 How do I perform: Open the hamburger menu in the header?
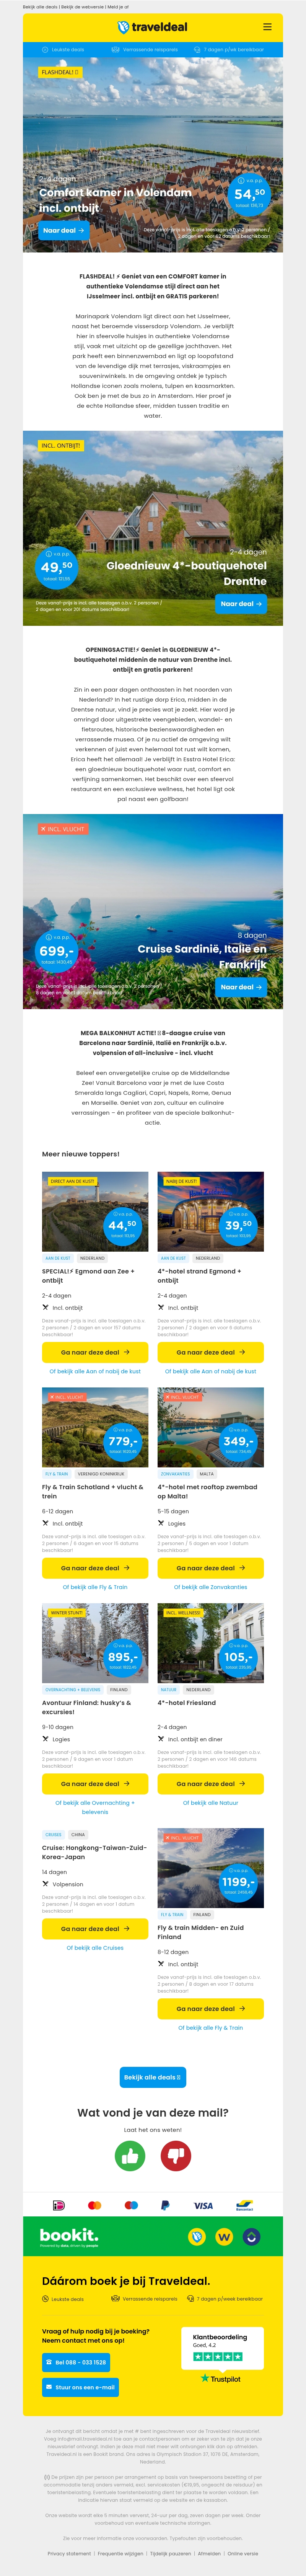tap(267, 27)
